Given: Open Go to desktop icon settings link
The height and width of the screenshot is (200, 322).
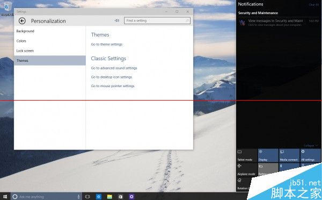Looking at the screenshot, I should 112,77.
